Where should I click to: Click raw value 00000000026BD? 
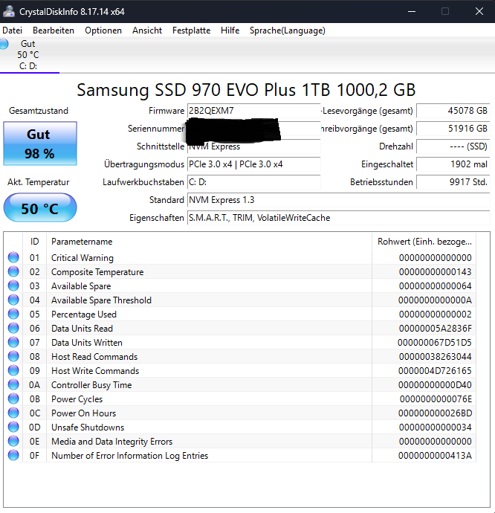pyautogui.click(x=435, y=413)
